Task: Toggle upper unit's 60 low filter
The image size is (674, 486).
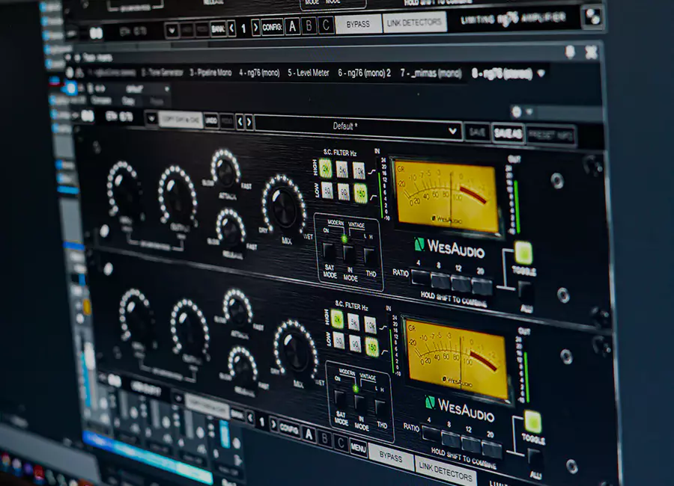Action: click(x=327, y=190)
